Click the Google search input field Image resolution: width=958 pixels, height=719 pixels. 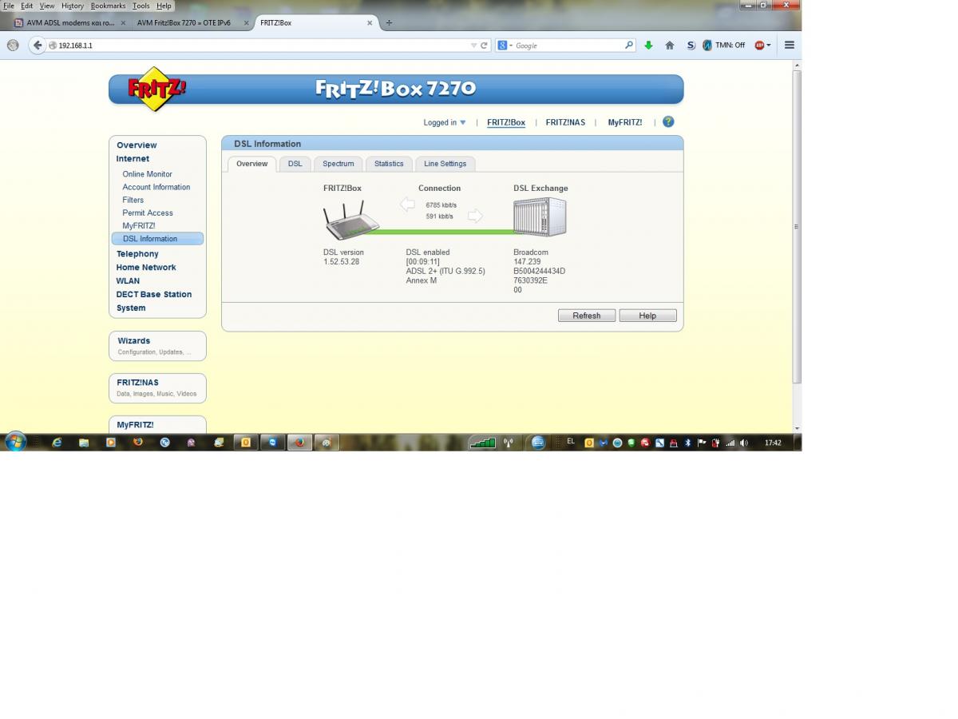pos(568,46)
